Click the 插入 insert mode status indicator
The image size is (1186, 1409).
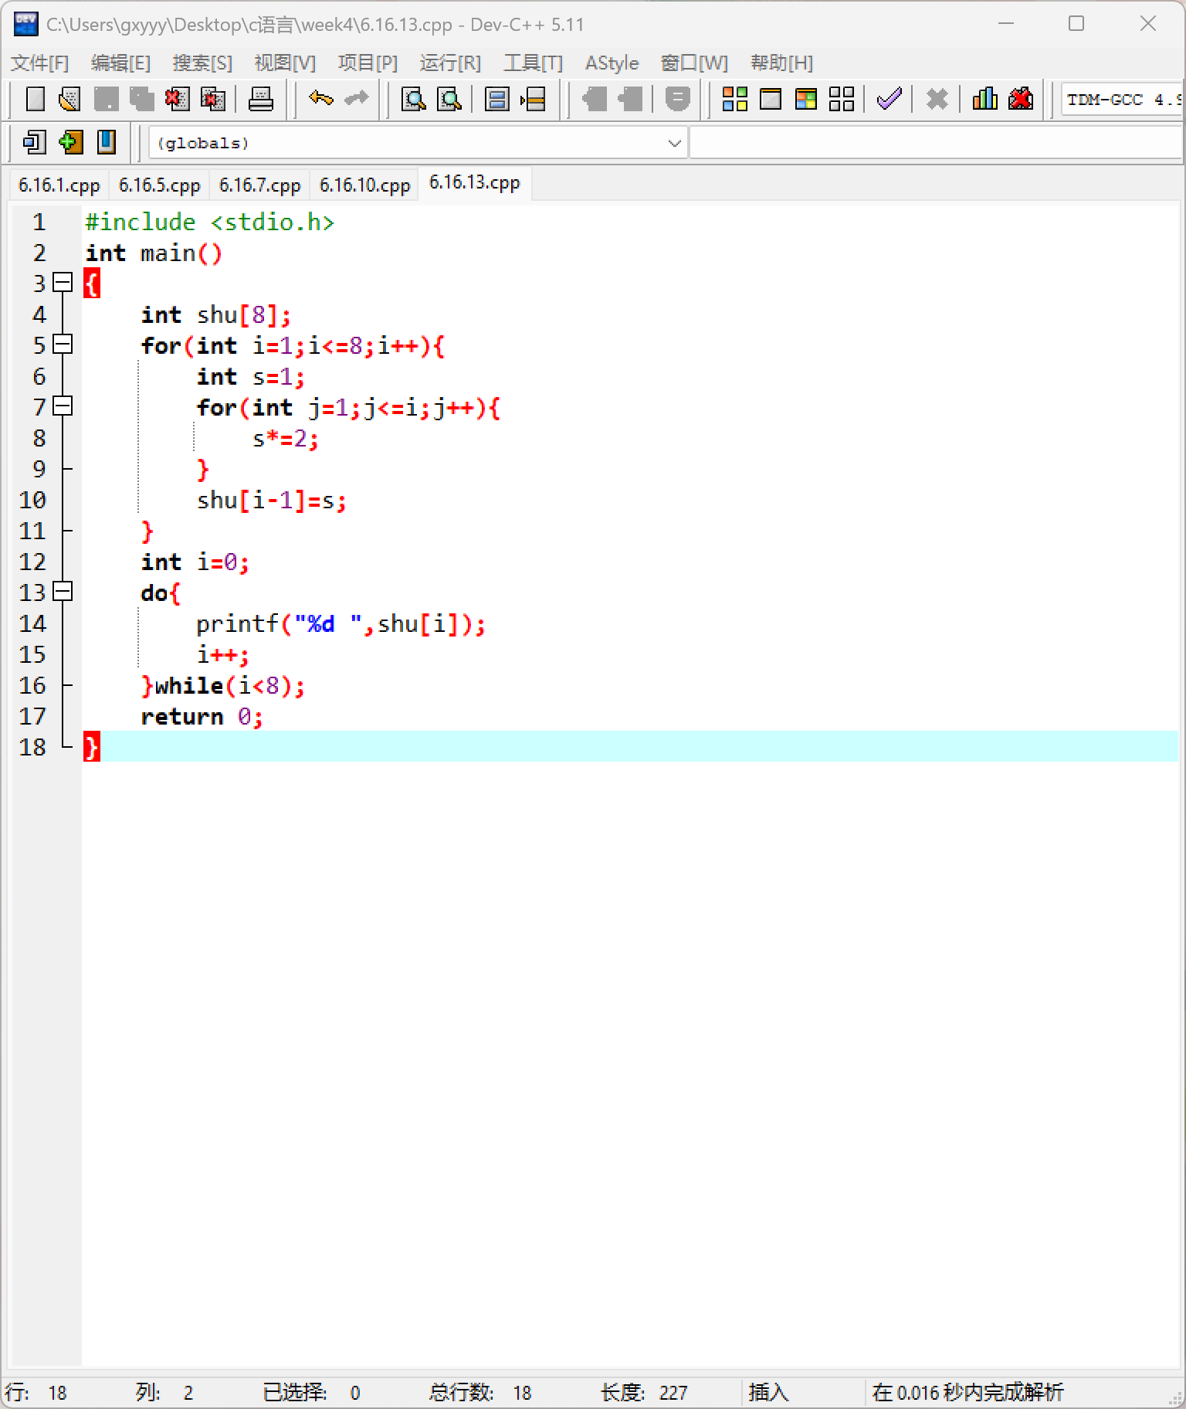768,1393
